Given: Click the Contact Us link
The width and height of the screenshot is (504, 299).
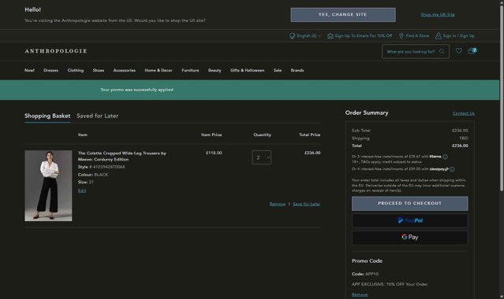Looking at the screenshot, I should 464,113.
